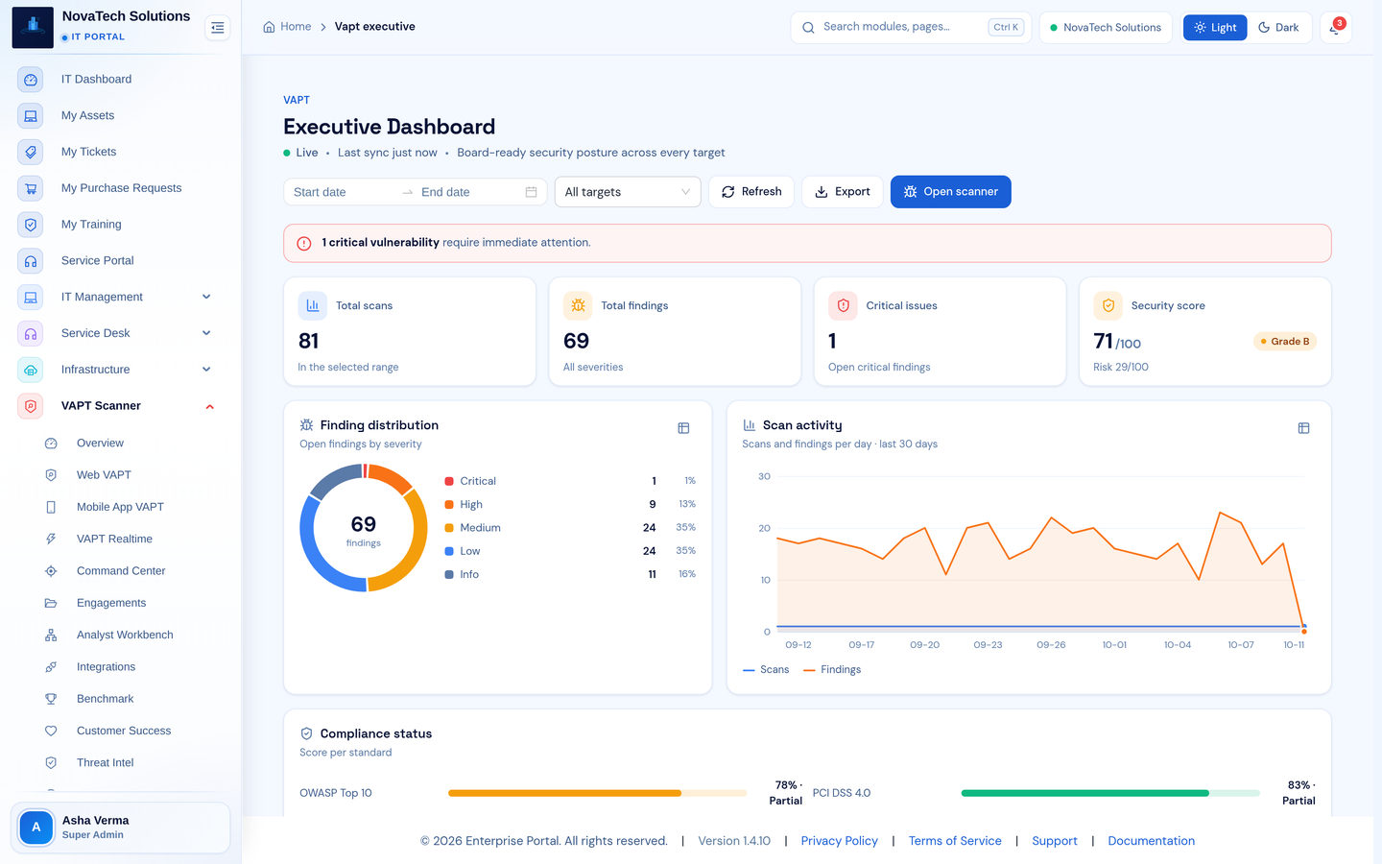This screenshot has height=864, width=1382.
Task: Focus the Search modules, pages search box
Action: [x=911, y=28]
